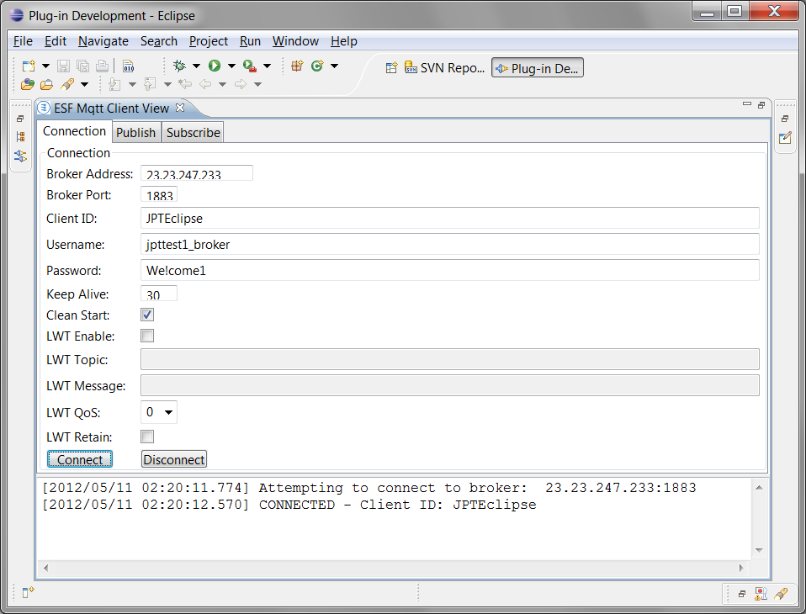This screenshot has width=806, height=614.
Task: Open the task editor icon in right trim
Action: click(x=785, y=138)
